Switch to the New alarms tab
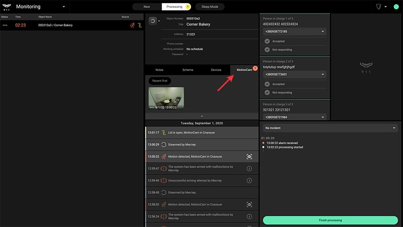 pos(147,7)
